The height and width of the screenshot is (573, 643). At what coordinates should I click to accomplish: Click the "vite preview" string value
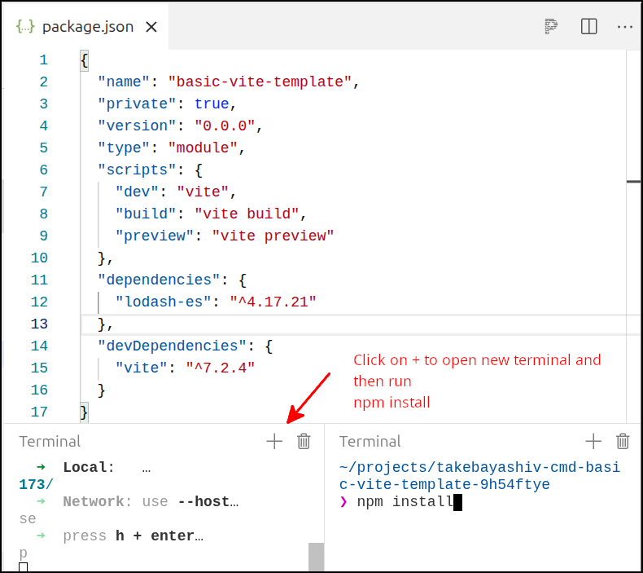273,236
